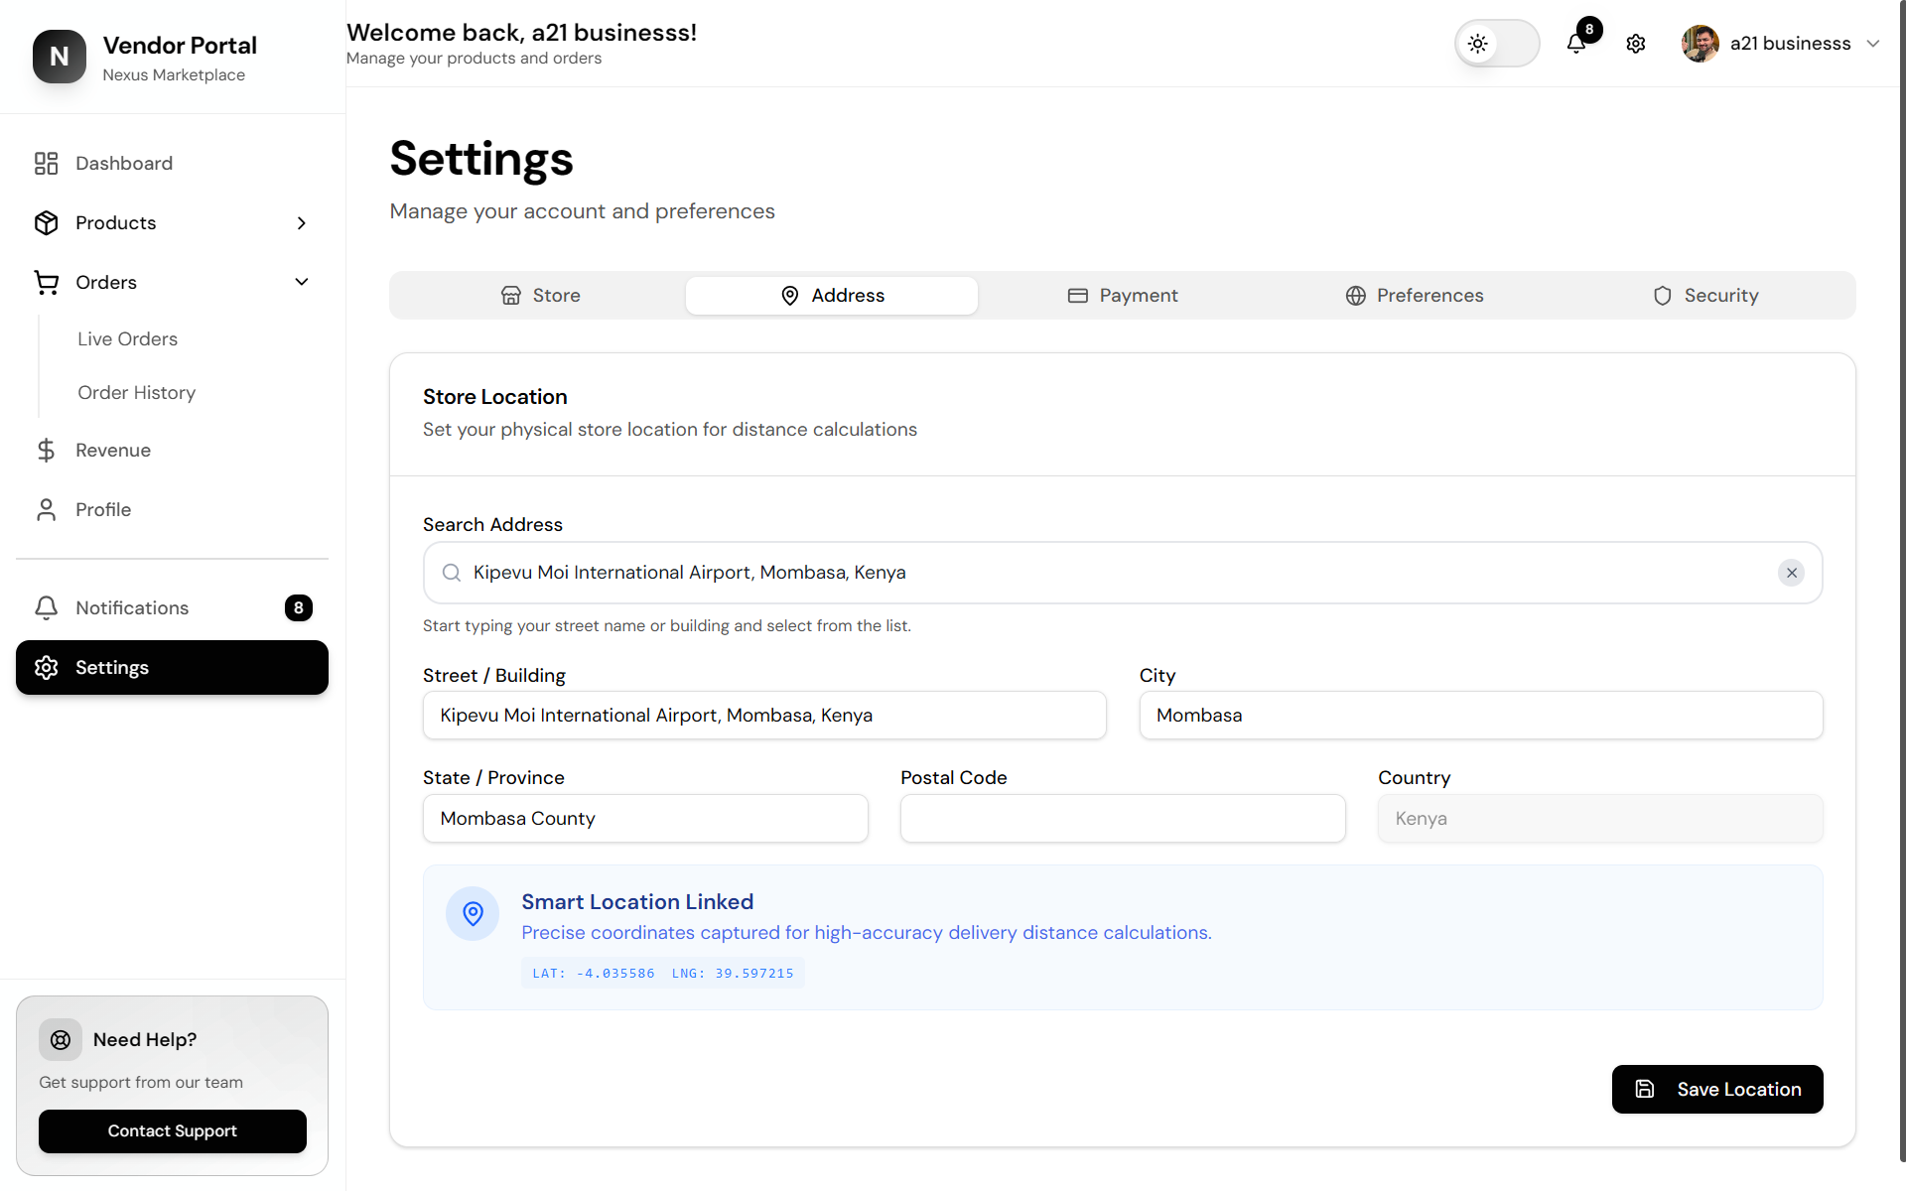Click the sidebar Notifications bell icon

click(47, 608)
